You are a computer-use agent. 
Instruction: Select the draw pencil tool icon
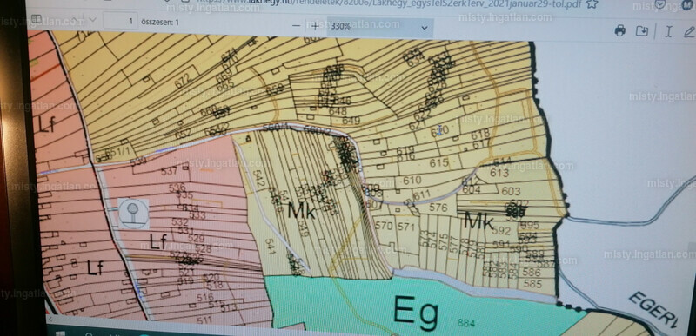689,31
